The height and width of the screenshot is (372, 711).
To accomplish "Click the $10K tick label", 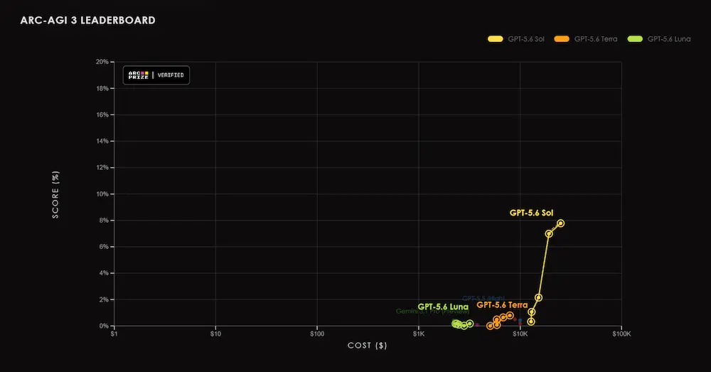I will click(x=520, y=334).
